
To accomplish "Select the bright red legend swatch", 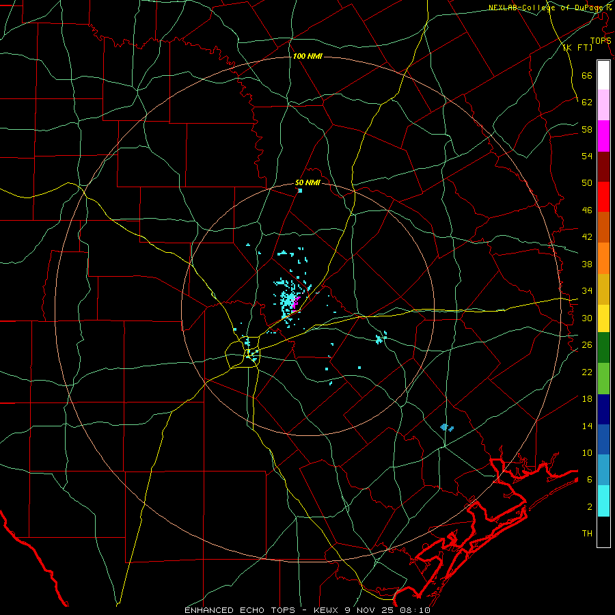I will pyautogui.click(x=603, y=197).
